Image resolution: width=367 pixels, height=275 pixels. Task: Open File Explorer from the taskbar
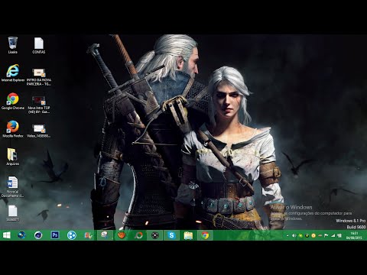coord(188,235)
